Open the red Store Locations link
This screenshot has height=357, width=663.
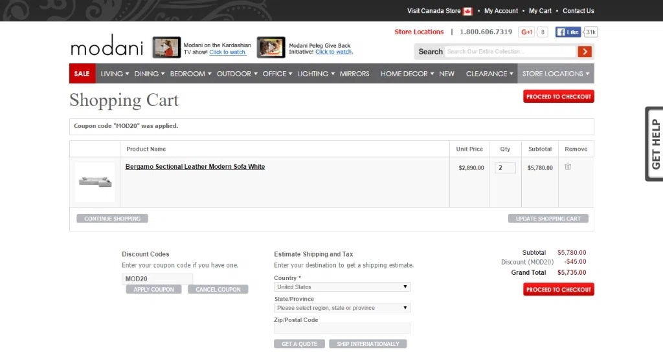[x=419, y=32]
